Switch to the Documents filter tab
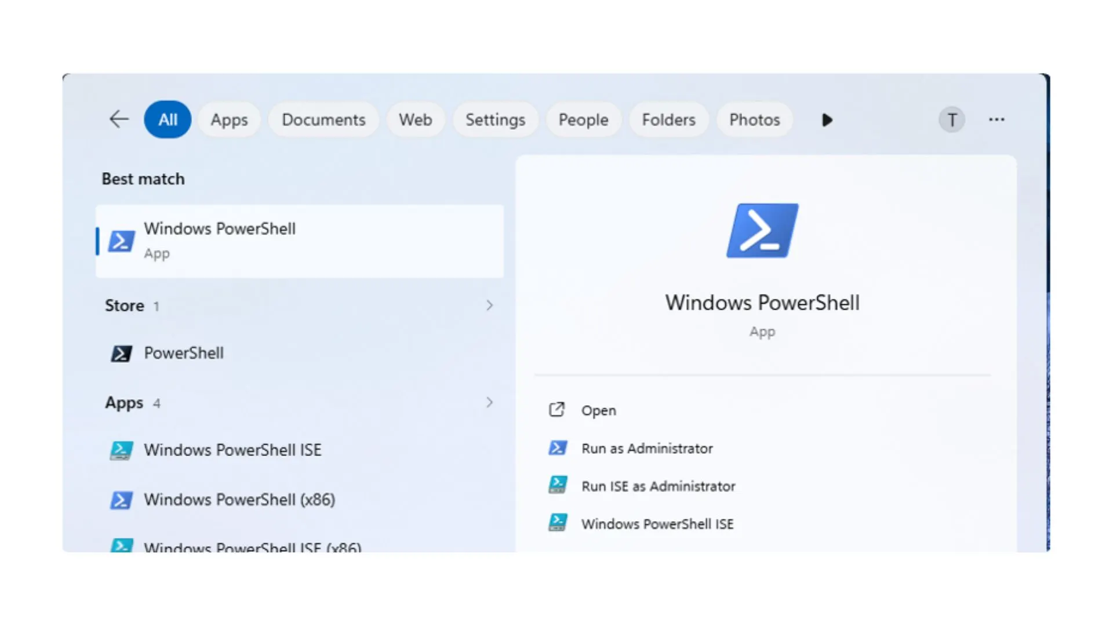1113x626 pixels. click(323, 119)
